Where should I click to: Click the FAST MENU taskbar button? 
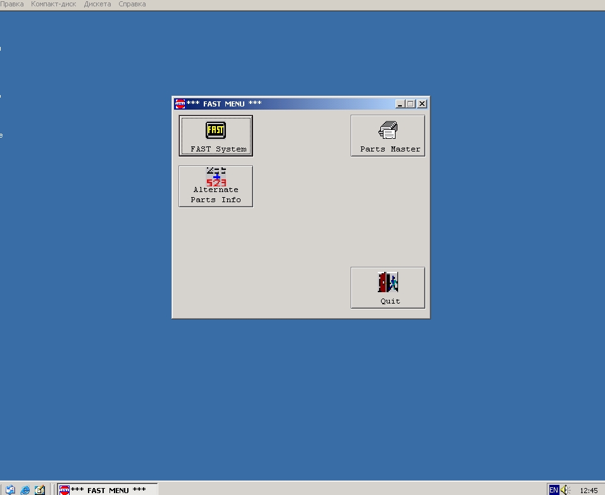(108, 489)
